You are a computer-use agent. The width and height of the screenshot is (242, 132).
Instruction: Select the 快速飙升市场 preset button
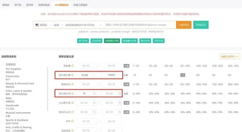(x=130, y=41)
